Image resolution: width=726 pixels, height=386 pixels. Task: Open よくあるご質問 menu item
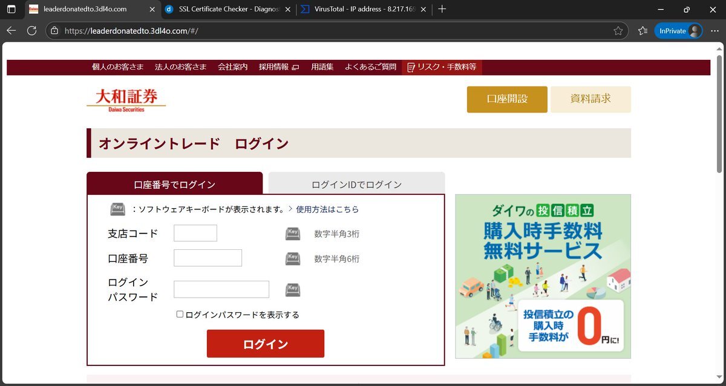pos(371,67)
